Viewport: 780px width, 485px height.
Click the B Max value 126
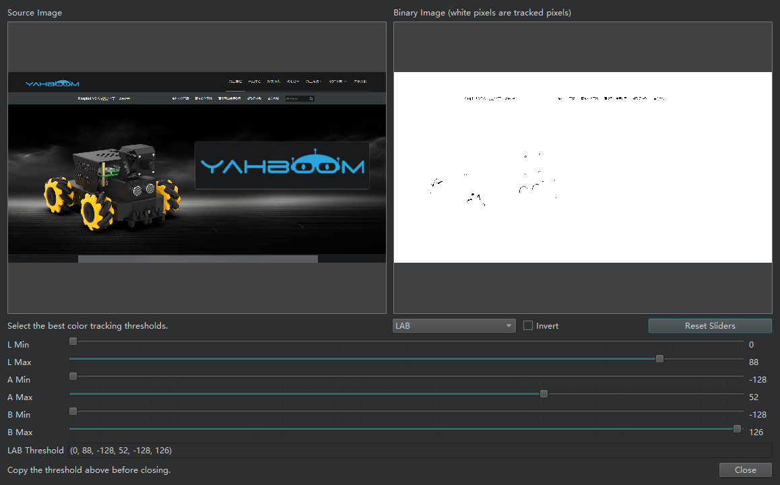tap(756, 432)
